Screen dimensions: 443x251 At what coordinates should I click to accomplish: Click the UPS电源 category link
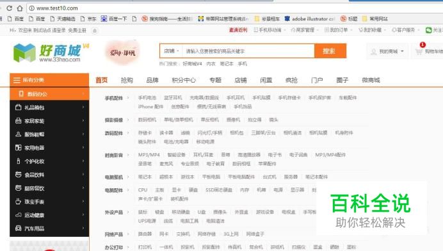(147, 221)
